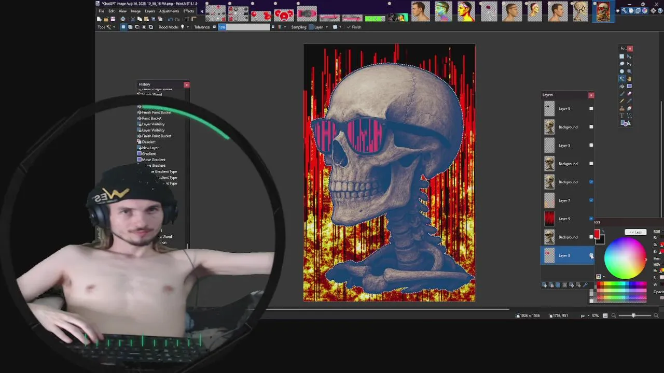Click Add New Layer icon in Layers panel
Image resolution: width=664 pixels, height=373 pixels.
[x=544, y=285]
